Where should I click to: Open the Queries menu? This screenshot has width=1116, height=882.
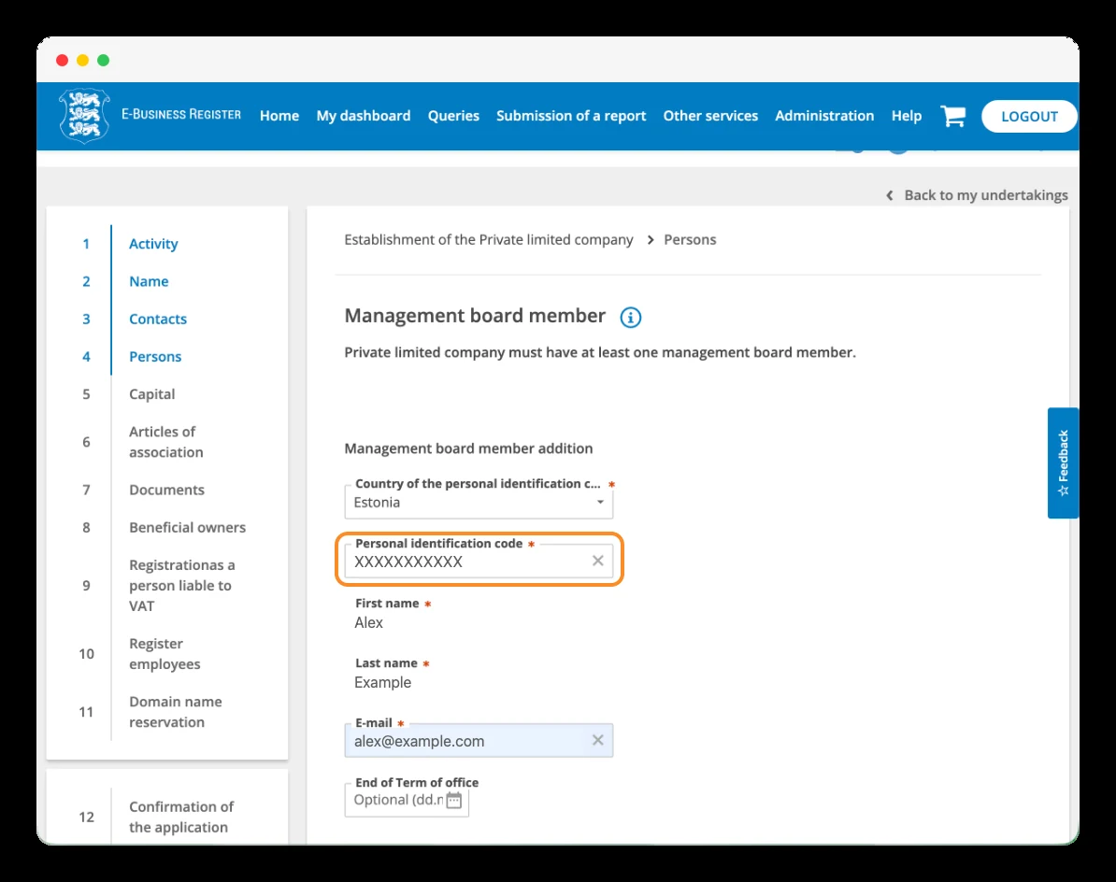(453, 116)
